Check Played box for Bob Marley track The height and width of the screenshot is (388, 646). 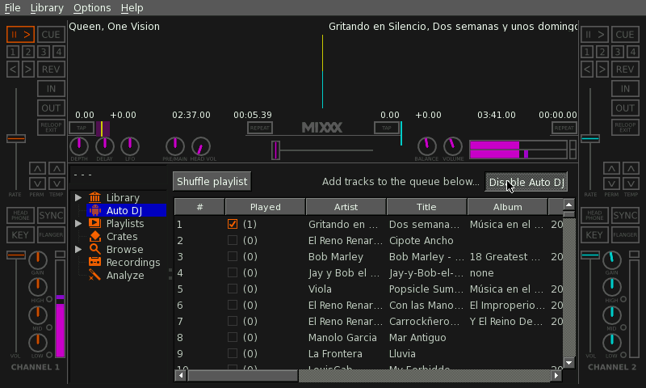[233, 256]
